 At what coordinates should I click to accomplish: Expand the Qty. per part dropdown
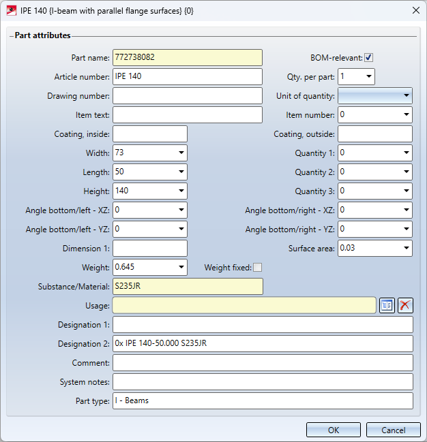tap(369, 77)
